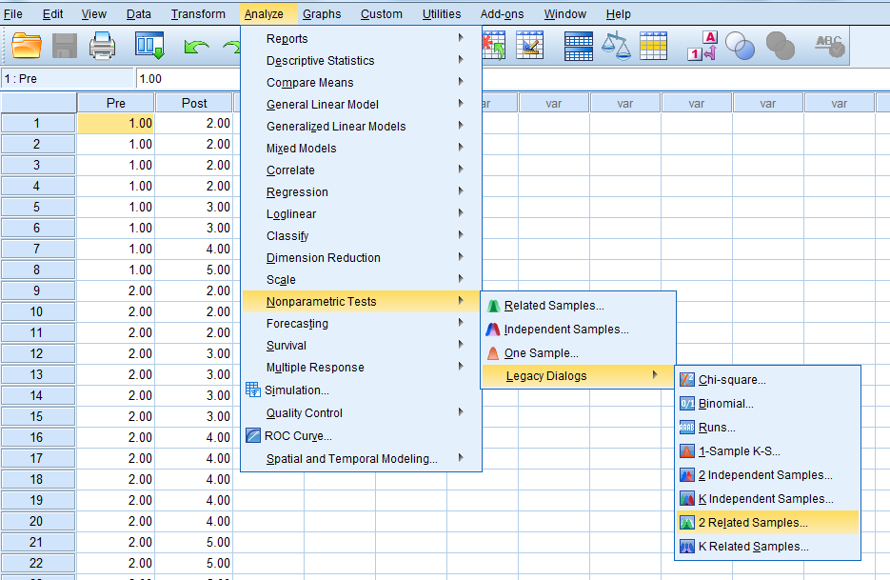Select row 10 header in data grid

37,311
